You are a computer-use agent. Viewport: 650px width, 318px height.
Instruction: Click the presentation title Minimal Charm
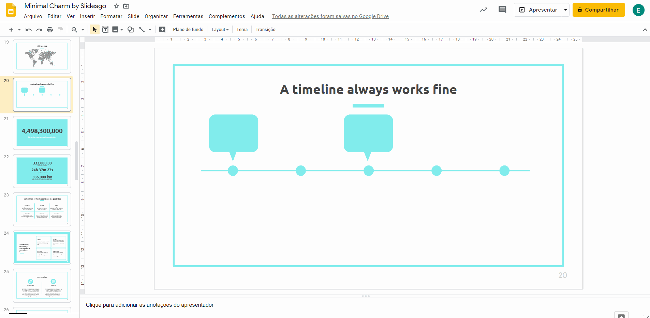pyautogui.click(x=65, y=6)
